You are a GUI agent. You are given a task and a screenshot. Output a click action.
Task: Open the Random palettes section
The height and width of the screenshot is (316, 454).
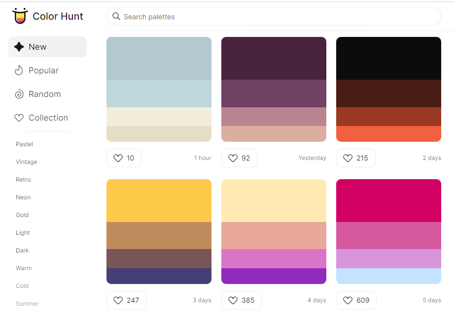coord(47,94)
